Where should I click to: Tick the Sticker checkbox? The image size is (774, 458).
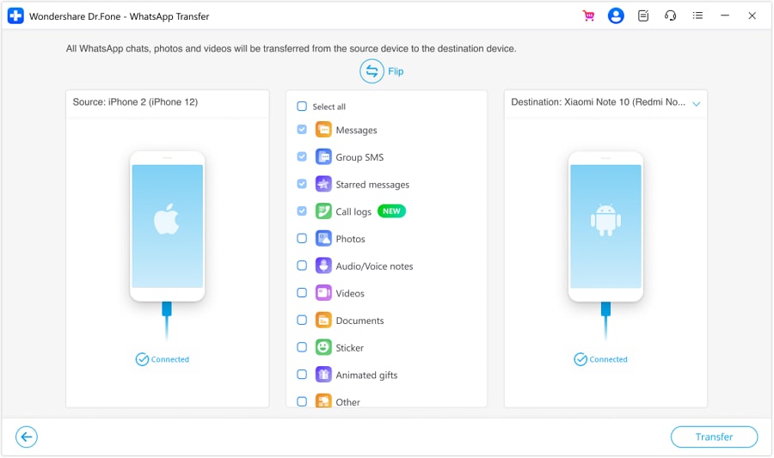302,347
